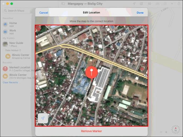Click the current location arrow on the map

click(43, 118)
